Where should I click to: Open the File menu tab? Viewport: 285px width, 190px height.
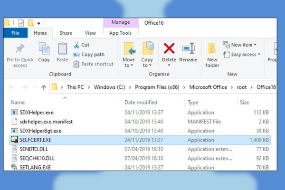pos(16,33)
